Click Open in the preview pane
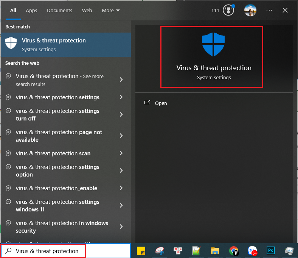This screenshot has width=298, height=258. coord(161,103)
